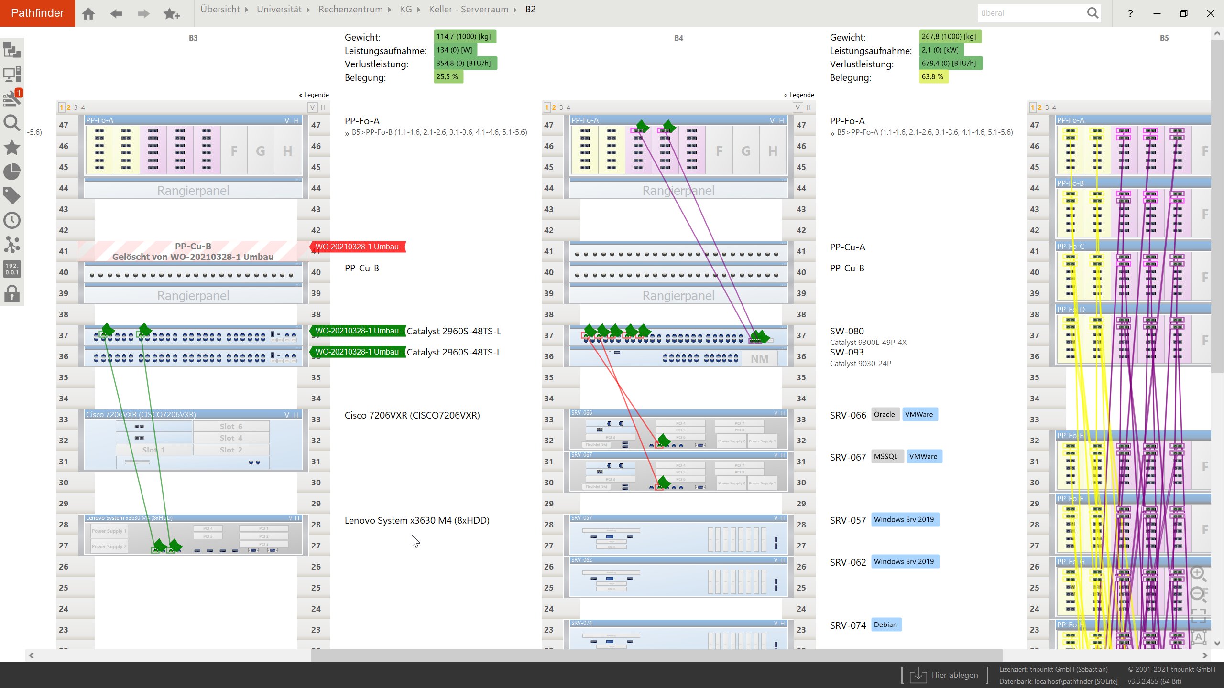The width and height of the screenshot is (1224, 688).
Task: Click inside the überall search field
Action: pyautogui.click(x=1028, y=13)
